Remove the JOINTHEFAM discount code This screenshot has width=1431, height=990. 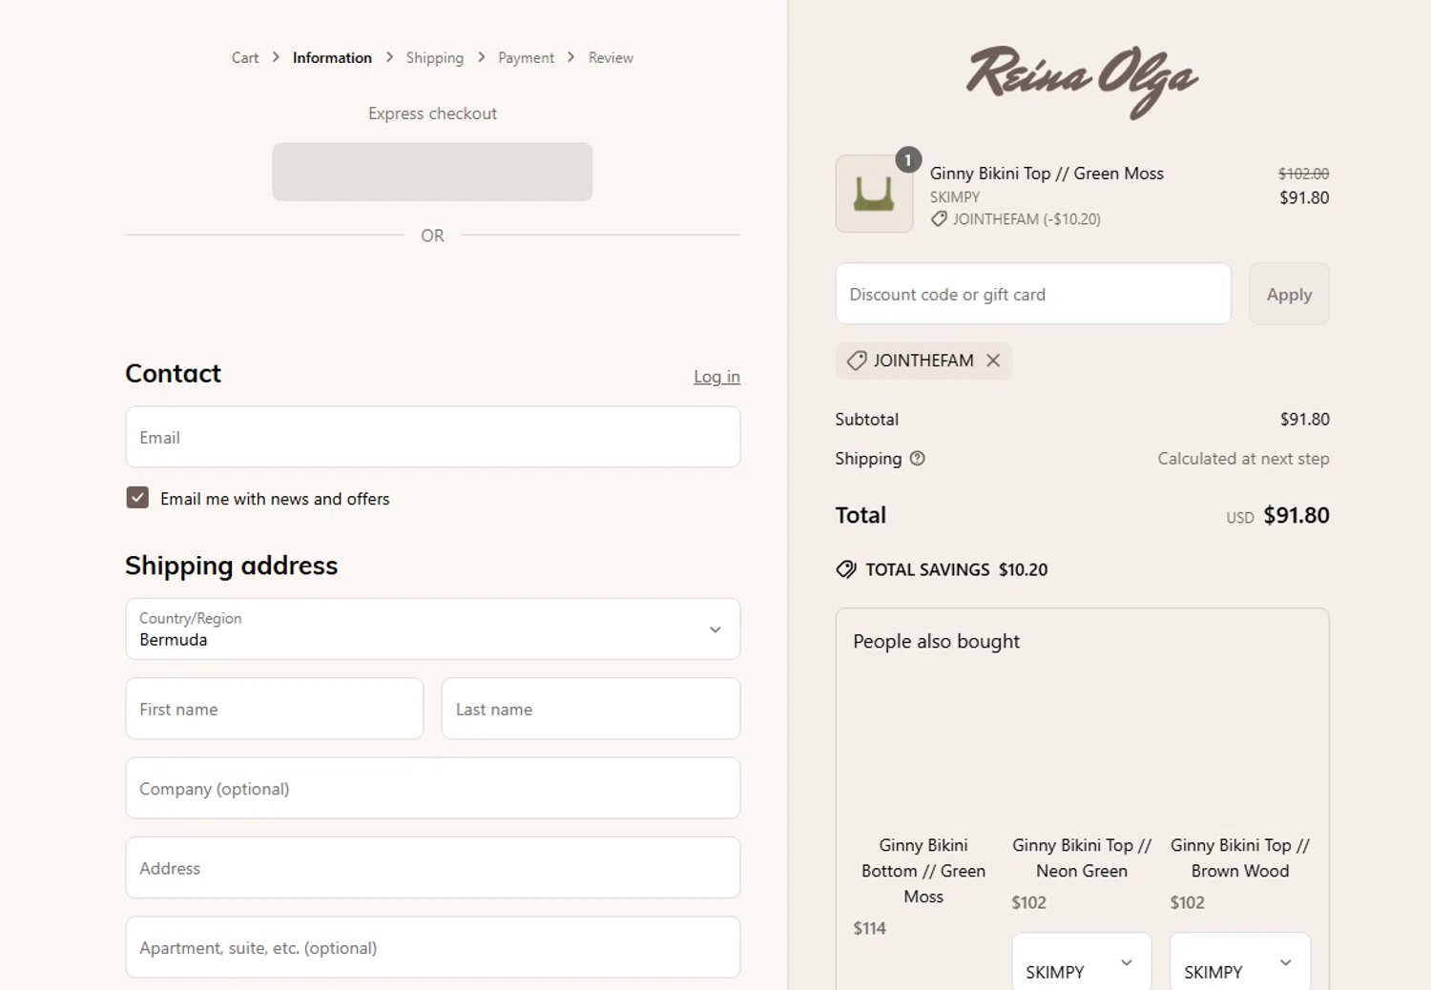point(993,361)
